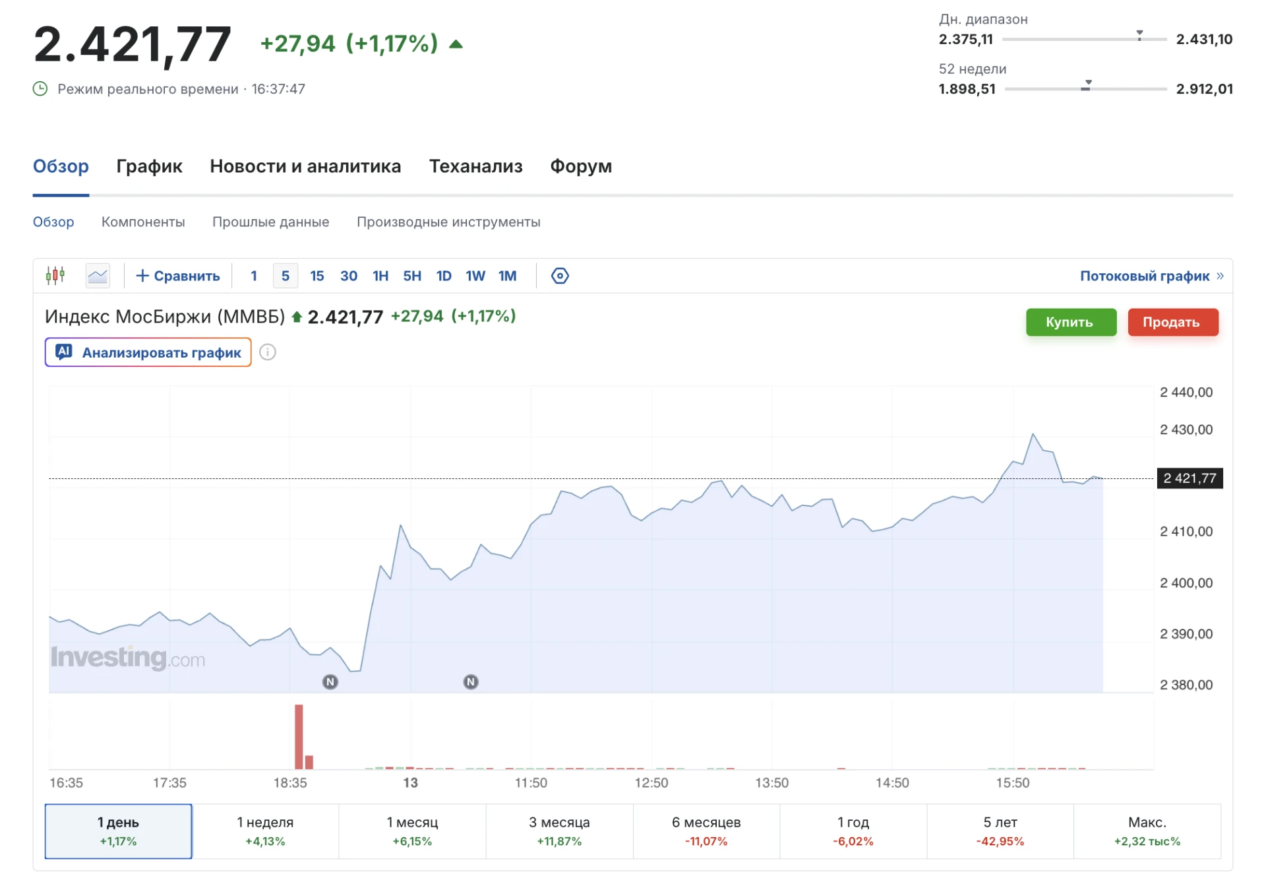Click Сравнить to add a comparison

[177, 276]
